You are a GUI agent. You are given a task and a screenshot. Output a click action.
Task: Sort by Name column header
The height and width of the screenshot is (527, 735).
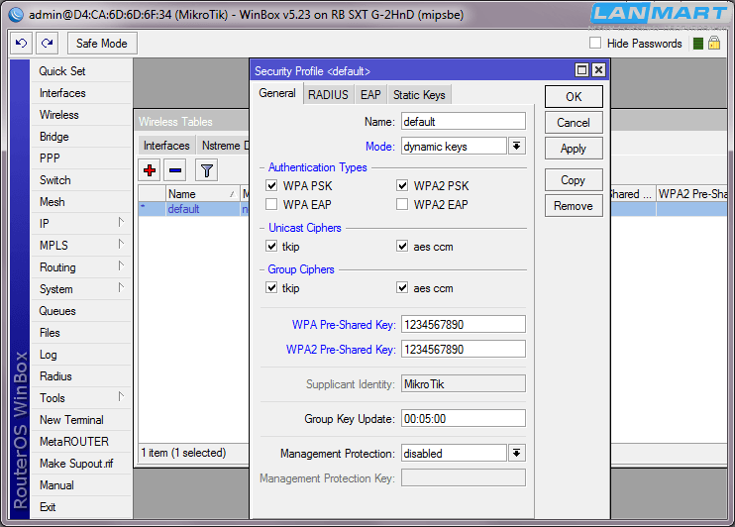pos(202,194)
